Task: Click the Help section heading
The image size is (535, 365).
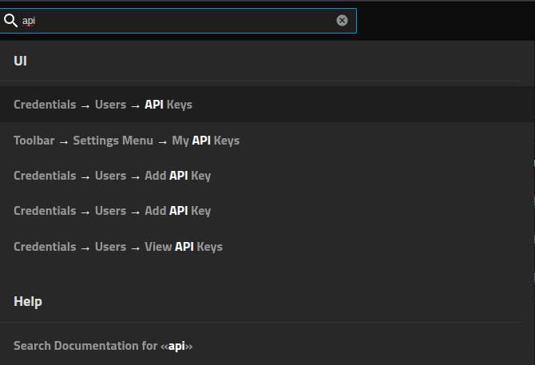Action: click(28, 301)
